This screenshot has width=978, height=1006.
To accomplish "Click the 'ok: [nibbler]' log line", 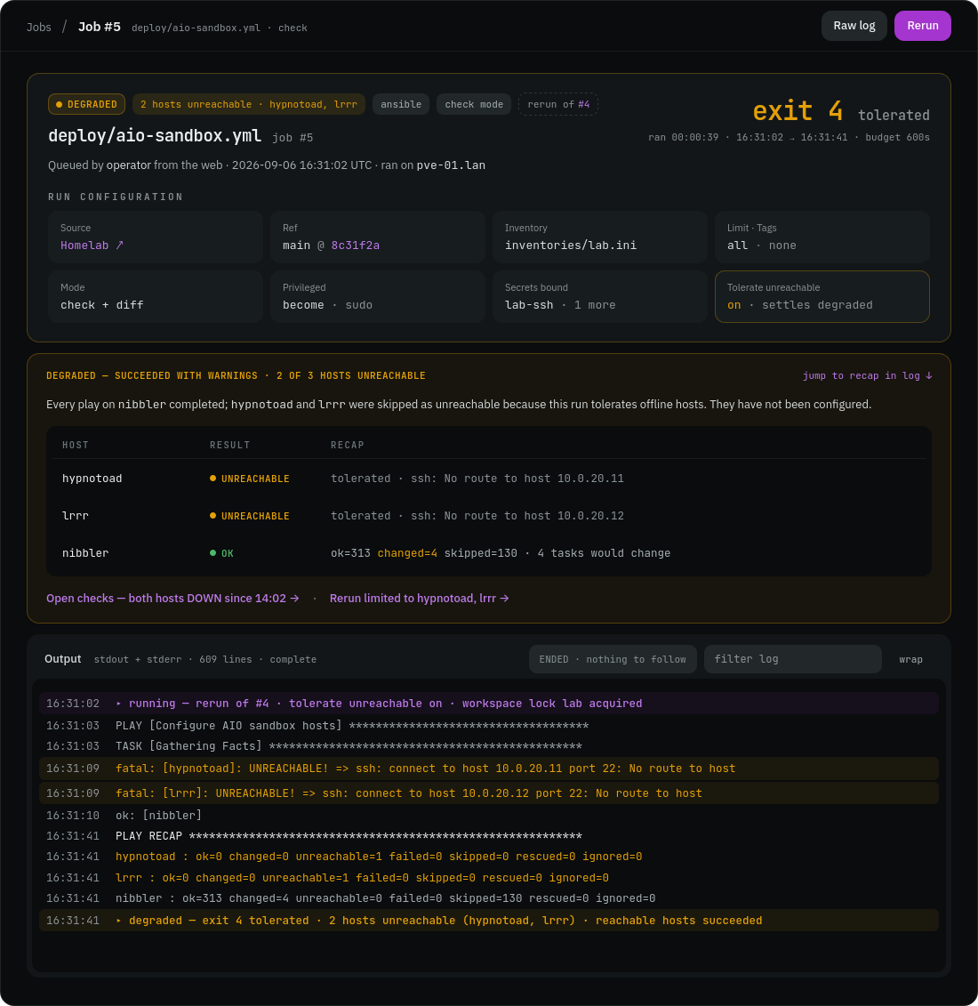I will (489, 815).
